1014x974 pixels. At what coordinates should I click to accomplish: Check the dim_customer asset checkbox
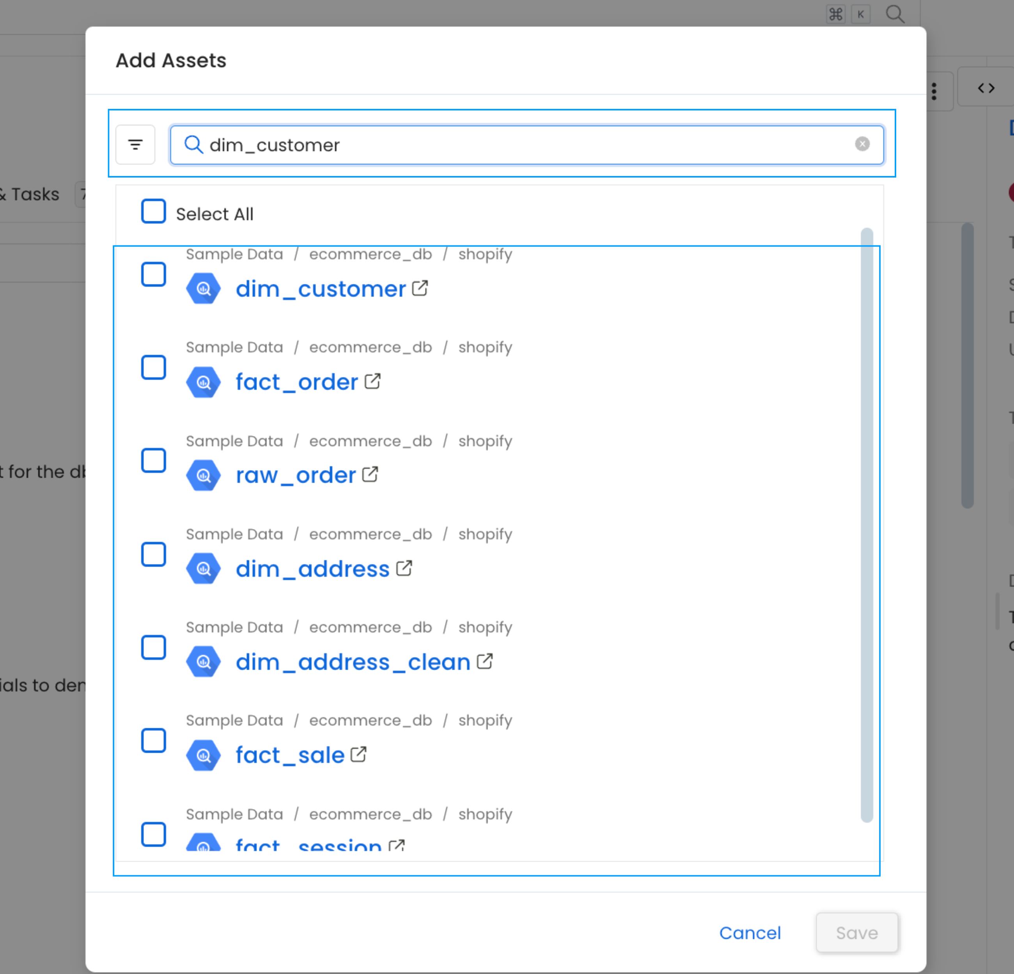tap(153, 275)
